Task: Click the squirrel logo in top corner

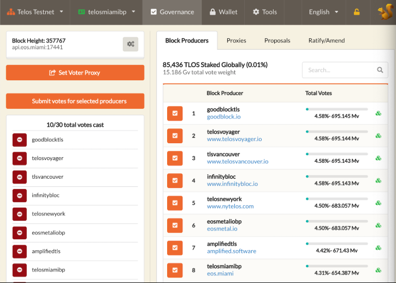Action: click(x=386, y=12)
